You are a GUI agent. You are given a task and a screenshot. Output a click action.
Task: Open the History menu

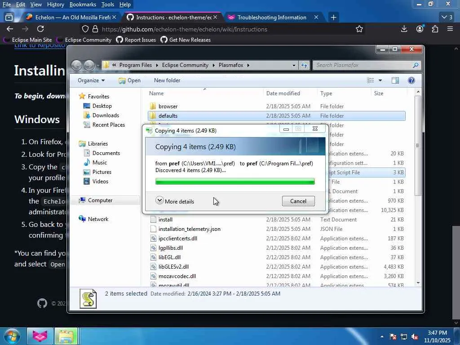click(55, 4)
